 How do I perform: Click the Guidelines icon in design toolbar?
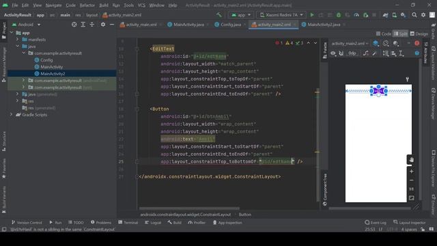pos(401,53)
